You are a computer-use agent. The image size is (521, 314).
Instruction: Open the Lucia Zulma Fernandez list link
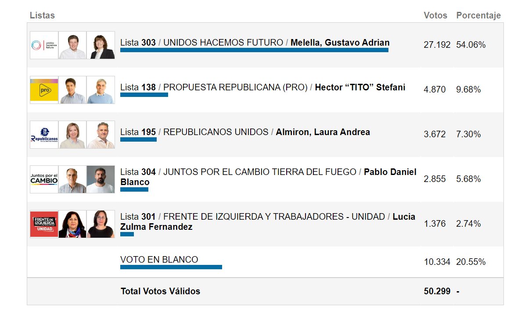click(268, 222)
